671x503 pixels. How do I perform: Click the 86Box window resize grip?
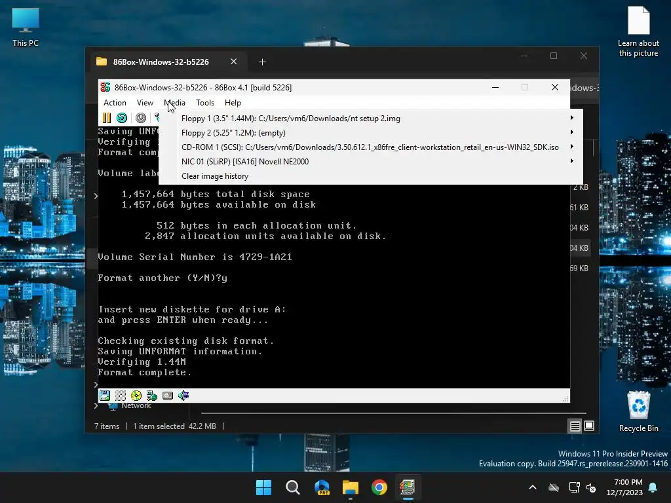pyautogui.click(x=566, y=399)
